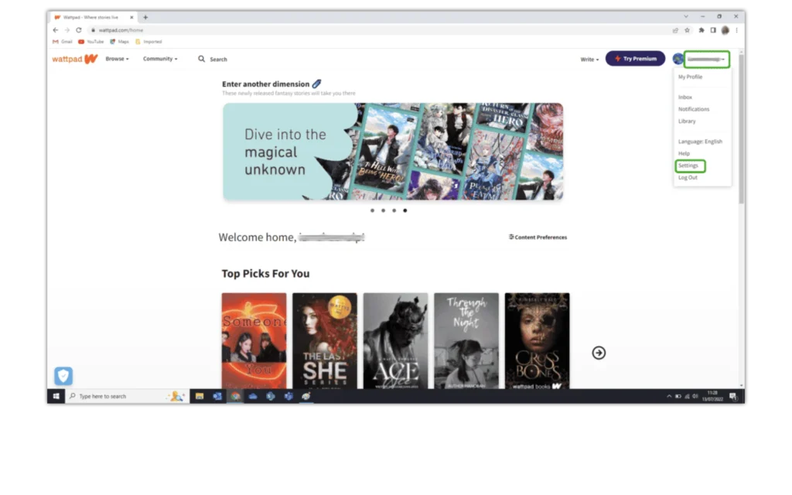Open the Maps bookmark
Viewport: 792px width, 495px height.
[120, 42]
